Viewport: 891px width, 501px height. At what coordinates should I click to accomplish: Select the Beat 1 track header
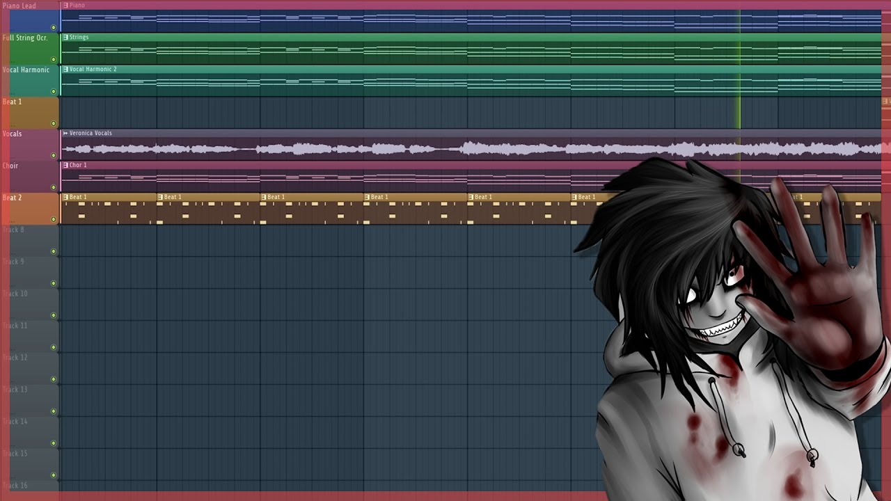(x=30, y=113)
